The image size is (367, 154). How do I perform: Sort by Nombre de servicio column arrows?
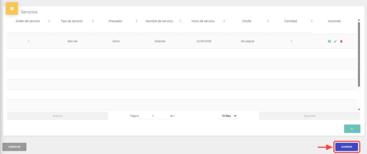(x=180, y=21)
